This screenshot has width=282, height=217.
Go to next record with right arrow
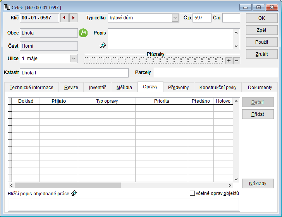73,18
